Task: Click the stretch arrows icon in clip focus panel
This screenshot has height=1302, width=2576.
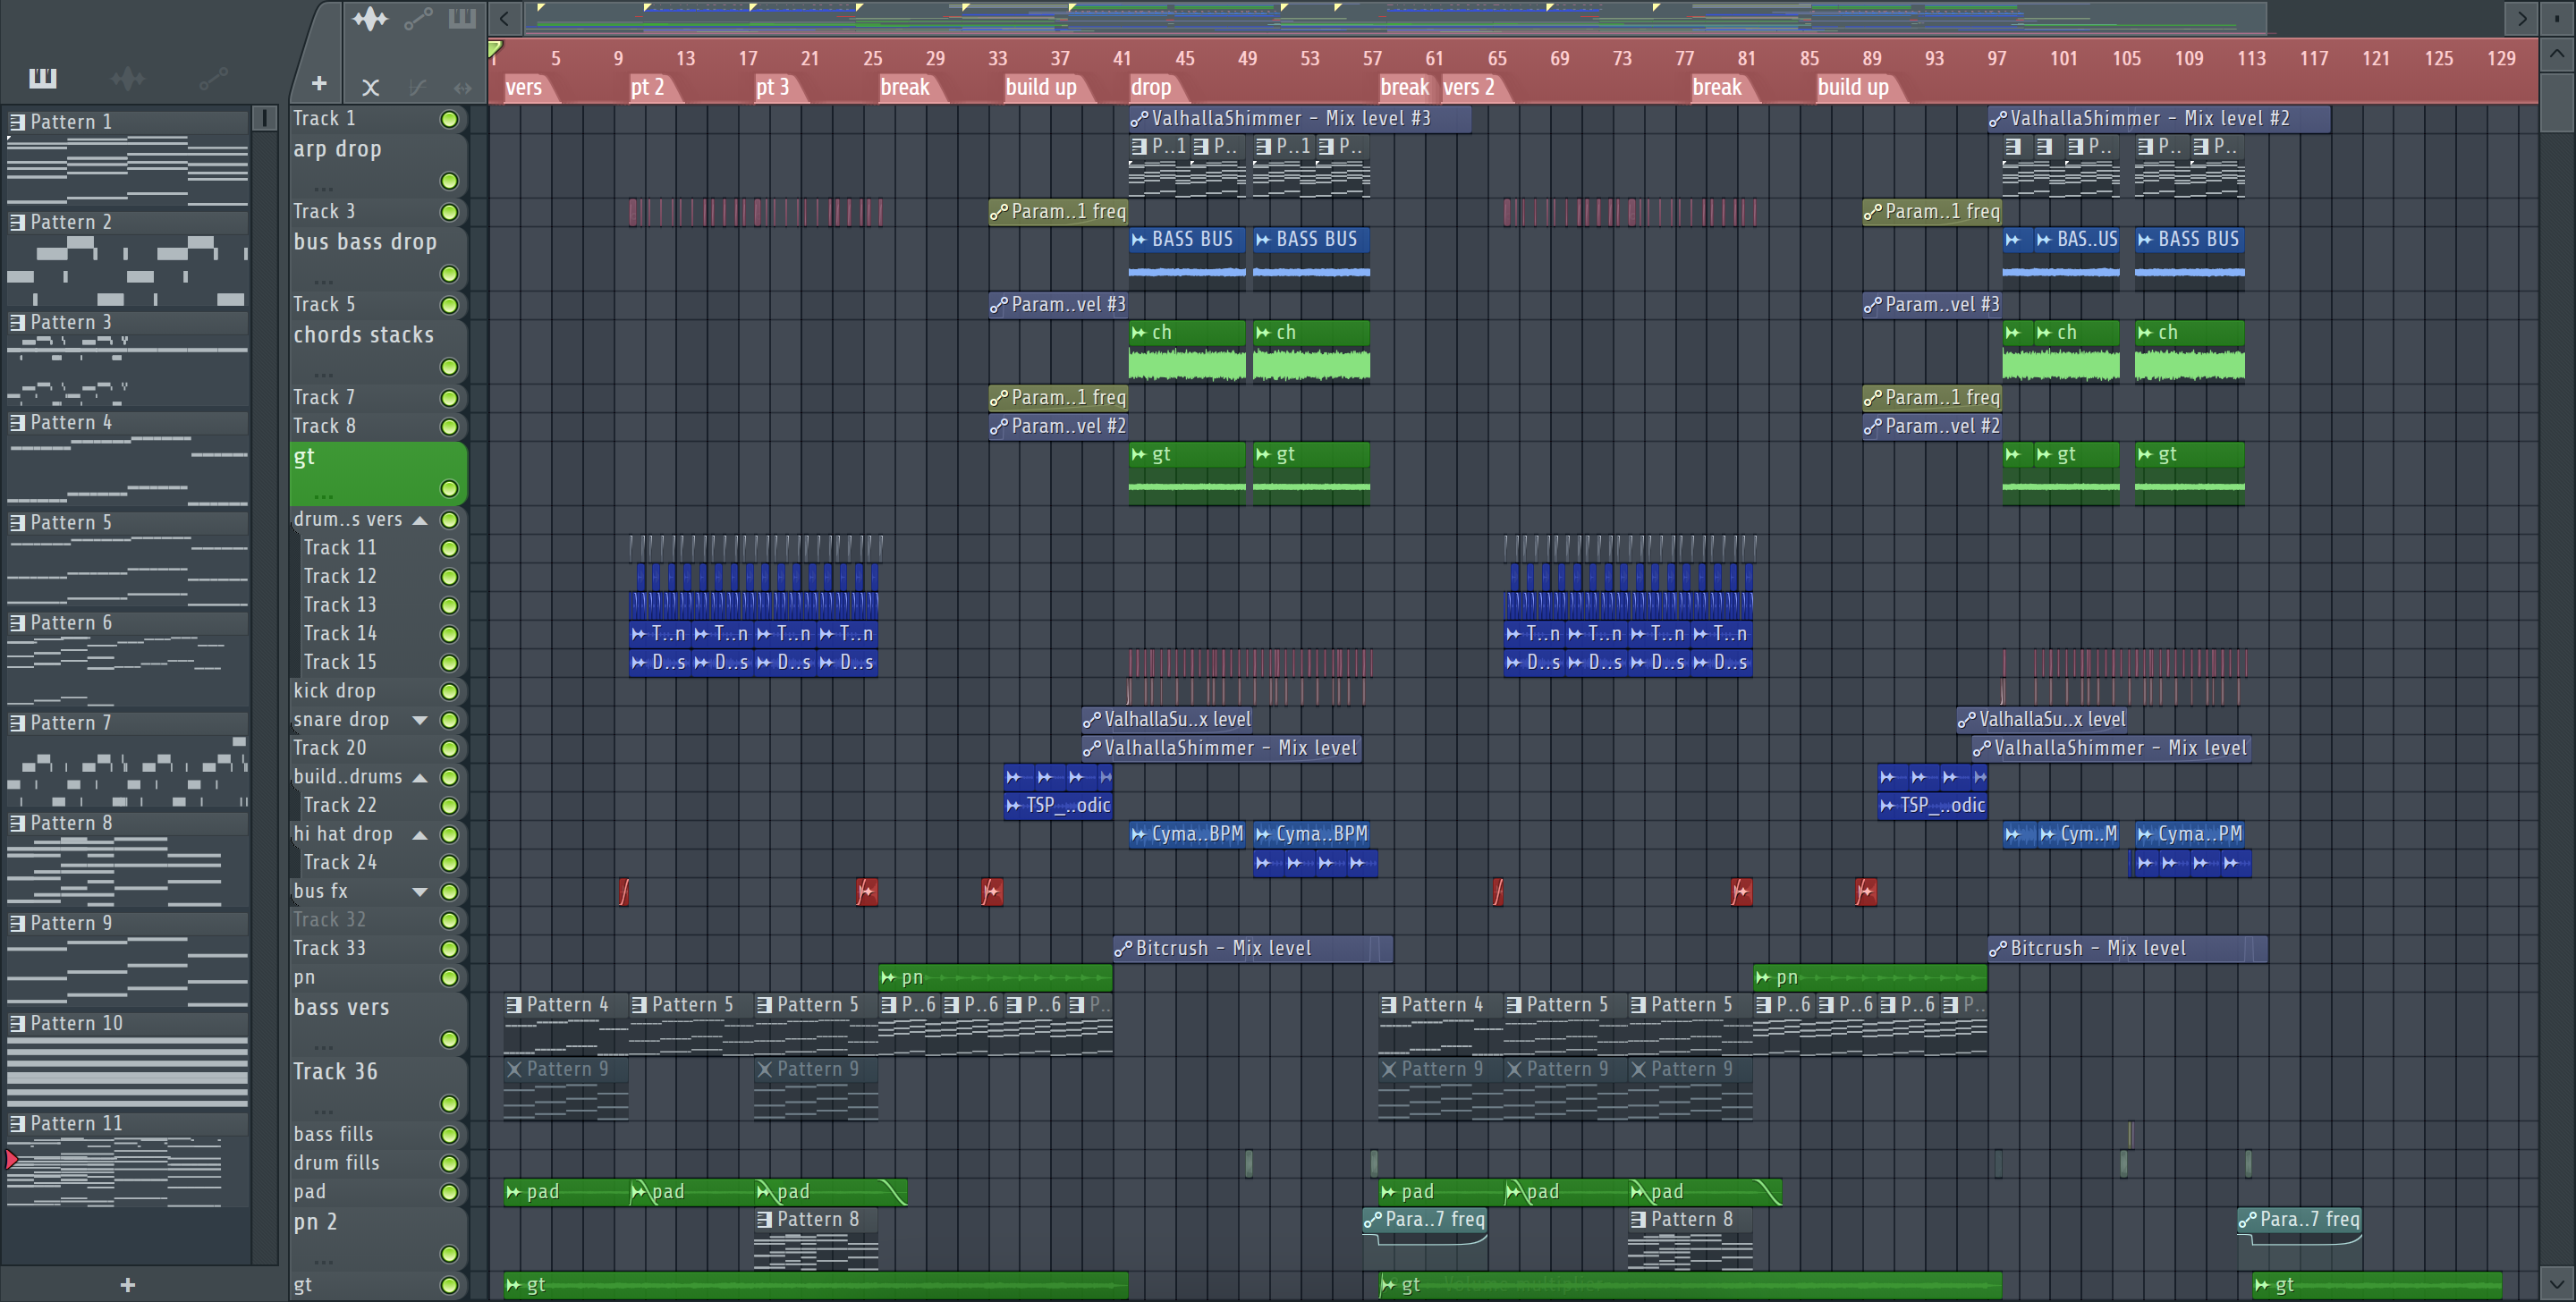Action: pyautogui.click(x=462, y=88)
